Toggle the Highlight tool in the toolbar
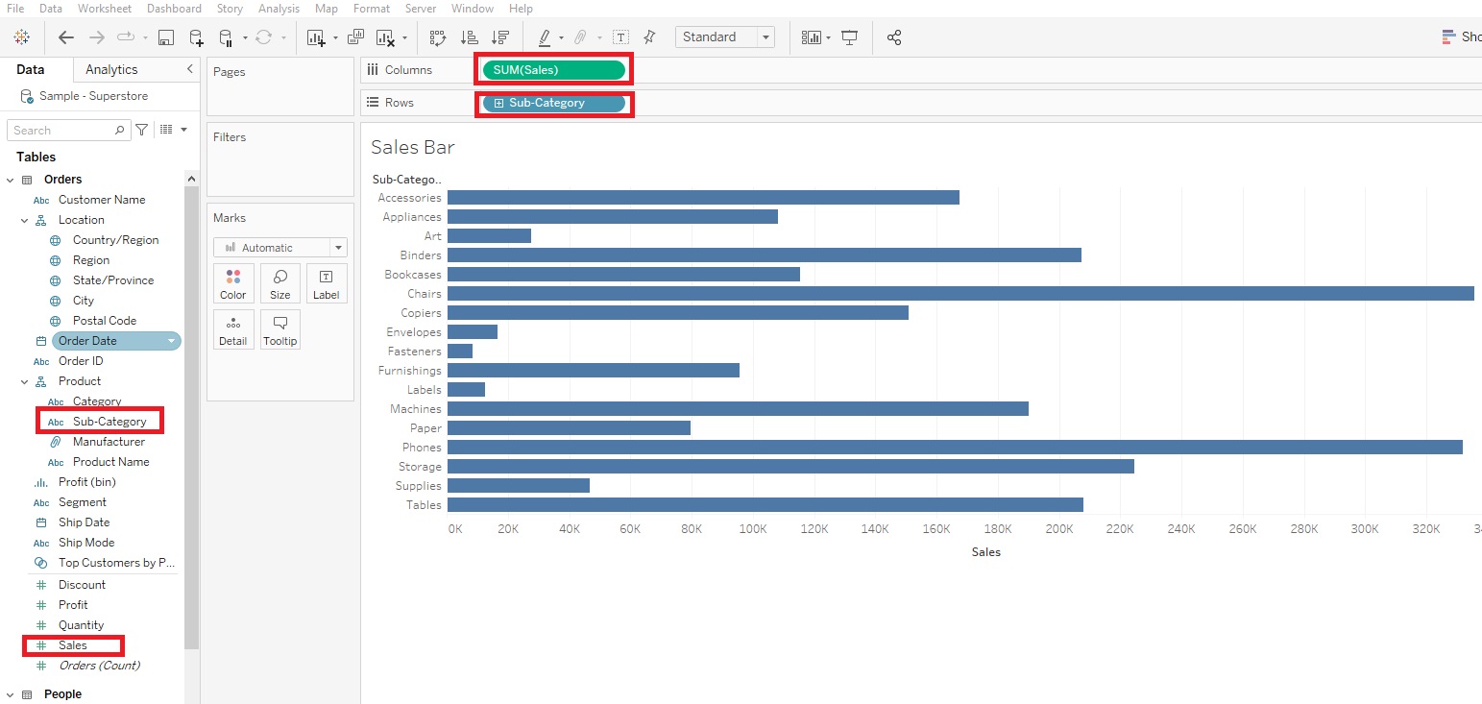Viewport: 1482px width, 704px height. click(x=546, y=36)
